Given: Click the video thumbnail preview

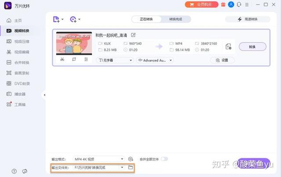Looking at the screenshot, I should pyautogui.click(x=74, y=43).
